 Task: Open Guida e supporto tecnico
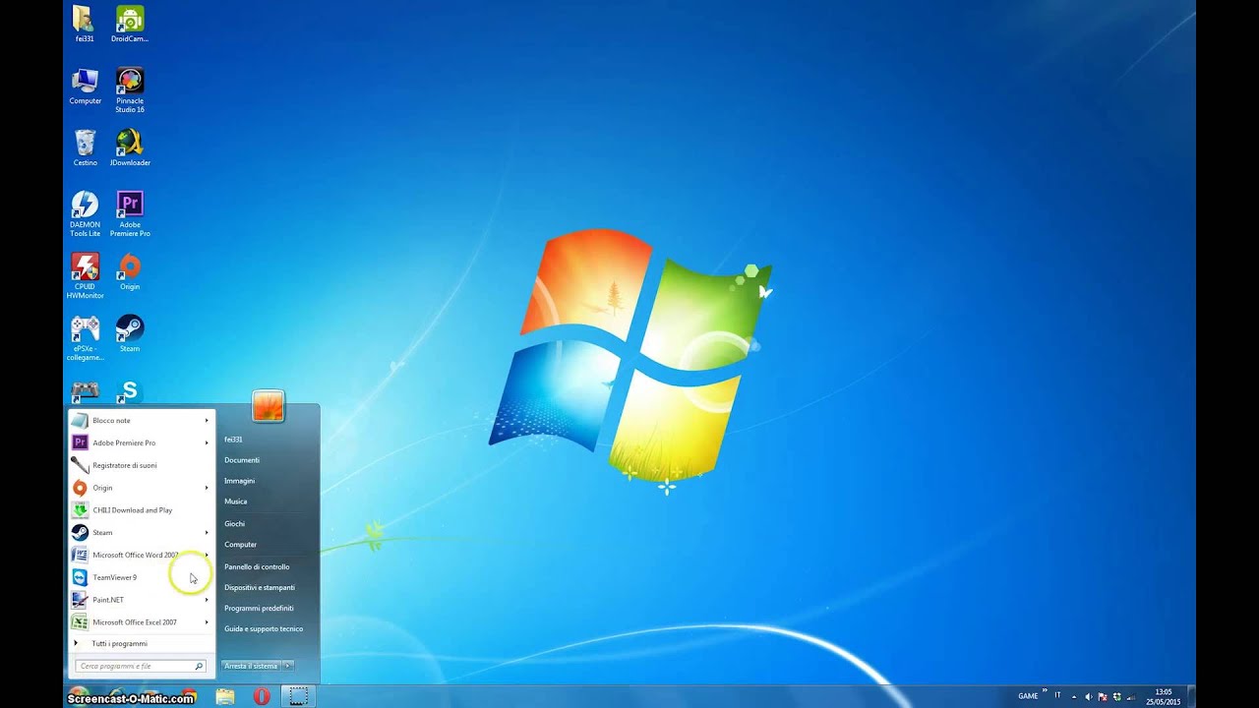point(264,629)
